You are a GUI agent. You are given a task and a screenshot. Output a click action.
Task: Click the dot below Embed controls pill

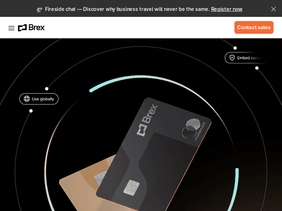click(x=257, y=68)
